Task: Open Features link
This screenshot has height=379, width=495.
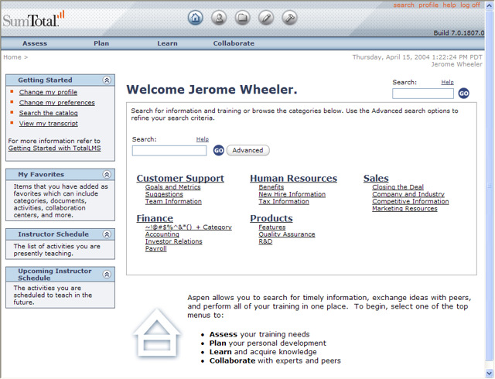Action: 271,227
